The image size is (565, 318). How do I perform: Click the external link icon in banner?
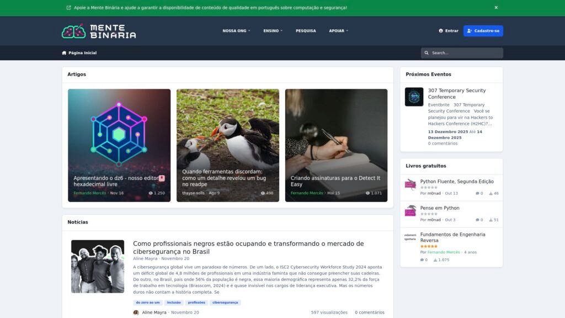pyautogui.click(x=68, y=8)
